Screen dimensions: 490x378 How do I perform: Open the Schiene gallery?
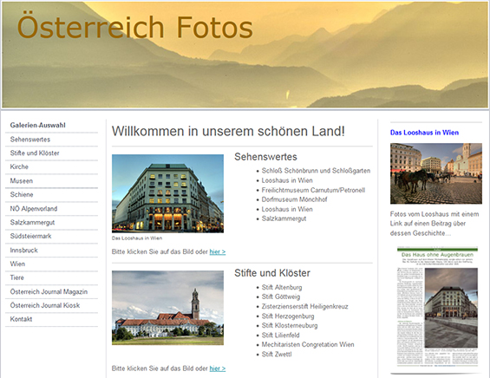click(x=22, y=194)
